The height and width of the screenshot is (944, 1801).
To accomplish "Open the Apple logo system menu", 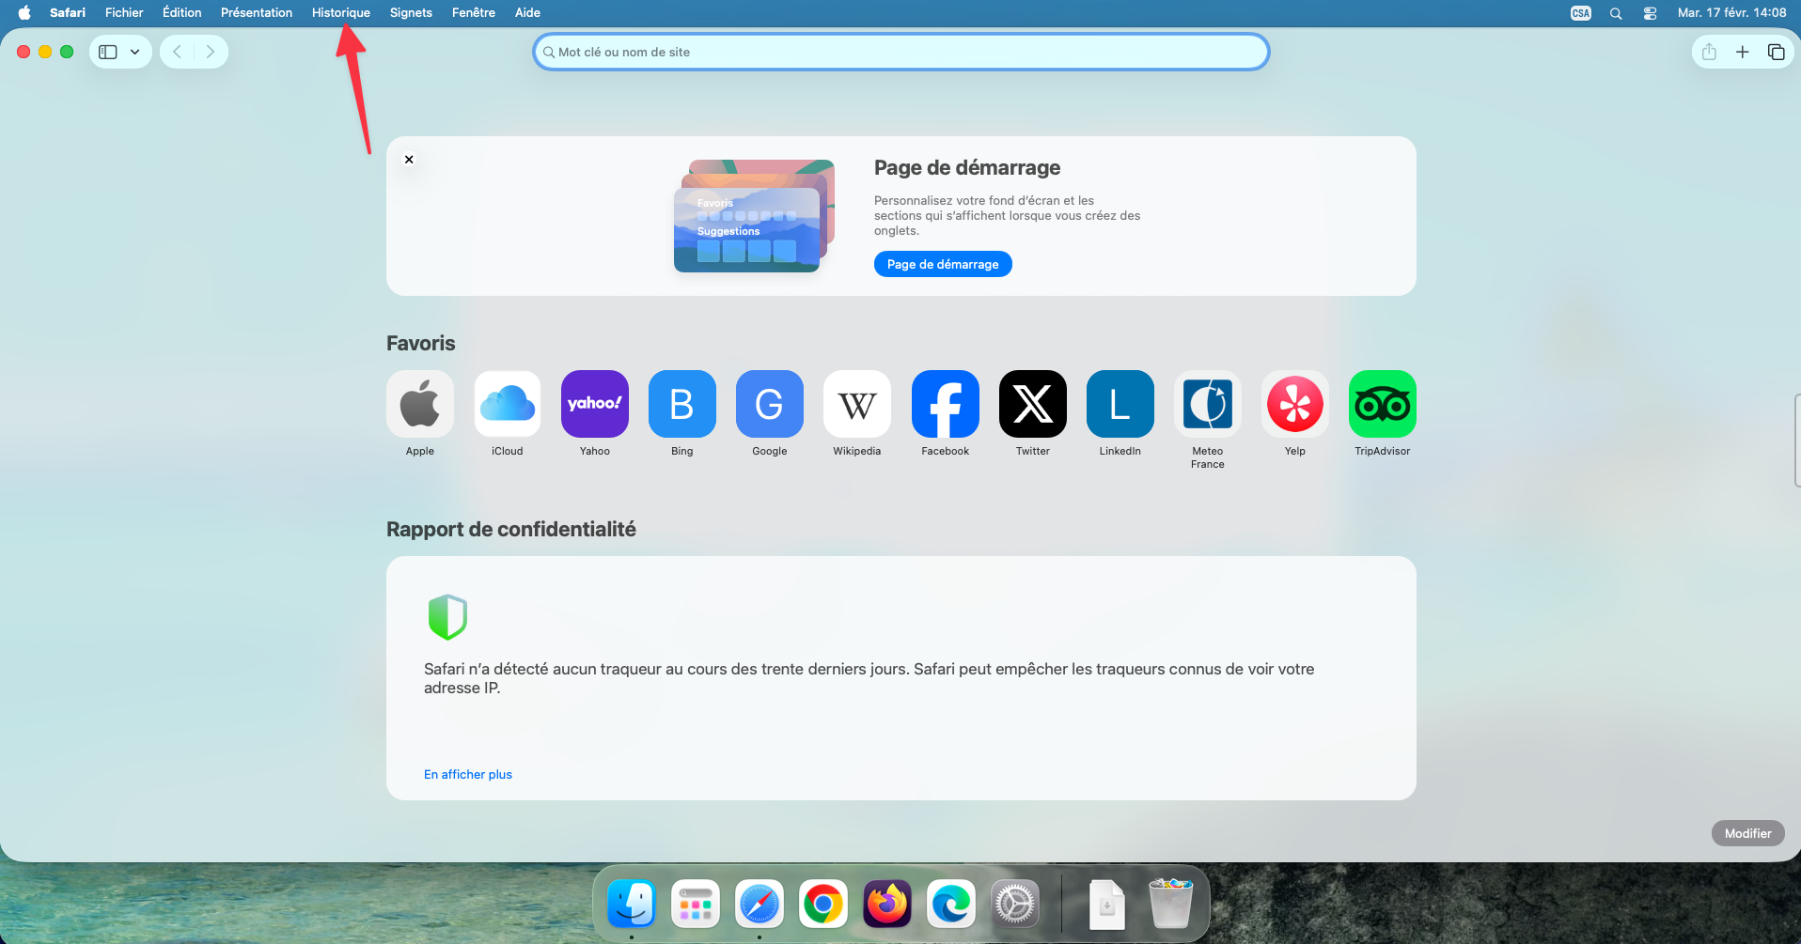I will [x=24, y=12].
